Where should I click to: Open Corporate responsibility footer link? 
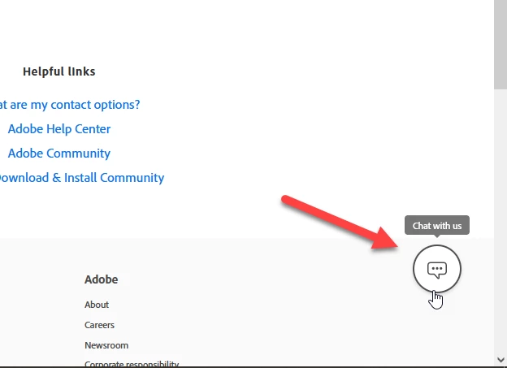[132, 364]
